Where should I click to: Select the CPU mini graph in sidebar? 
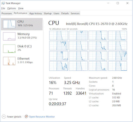[9, 24]
